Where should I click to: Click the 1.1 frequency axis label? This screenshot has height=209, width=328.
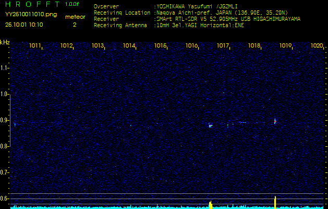tap(5, 68)
